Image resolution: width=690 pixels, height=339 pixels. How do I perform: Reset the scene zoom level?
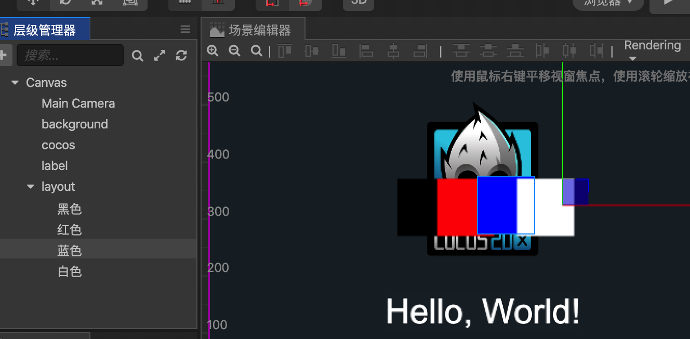pos(256,51)
